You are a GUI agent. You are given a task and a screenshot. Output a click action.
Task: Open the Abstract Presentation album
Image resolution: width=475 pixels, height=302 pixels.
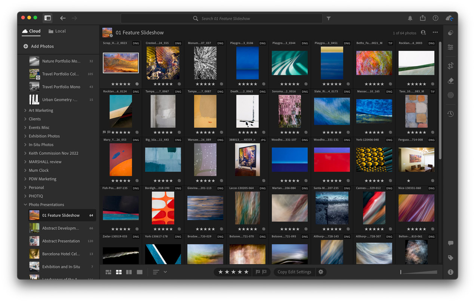pyautogui.click(x=62, y=241)
